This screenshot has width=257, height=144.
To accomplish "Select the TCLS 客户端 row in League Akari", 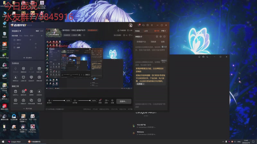I will (x=144, y=126).
